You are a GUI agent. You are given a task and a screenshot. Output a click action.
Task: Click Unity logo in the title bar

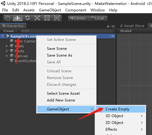(x=3, y=3)
